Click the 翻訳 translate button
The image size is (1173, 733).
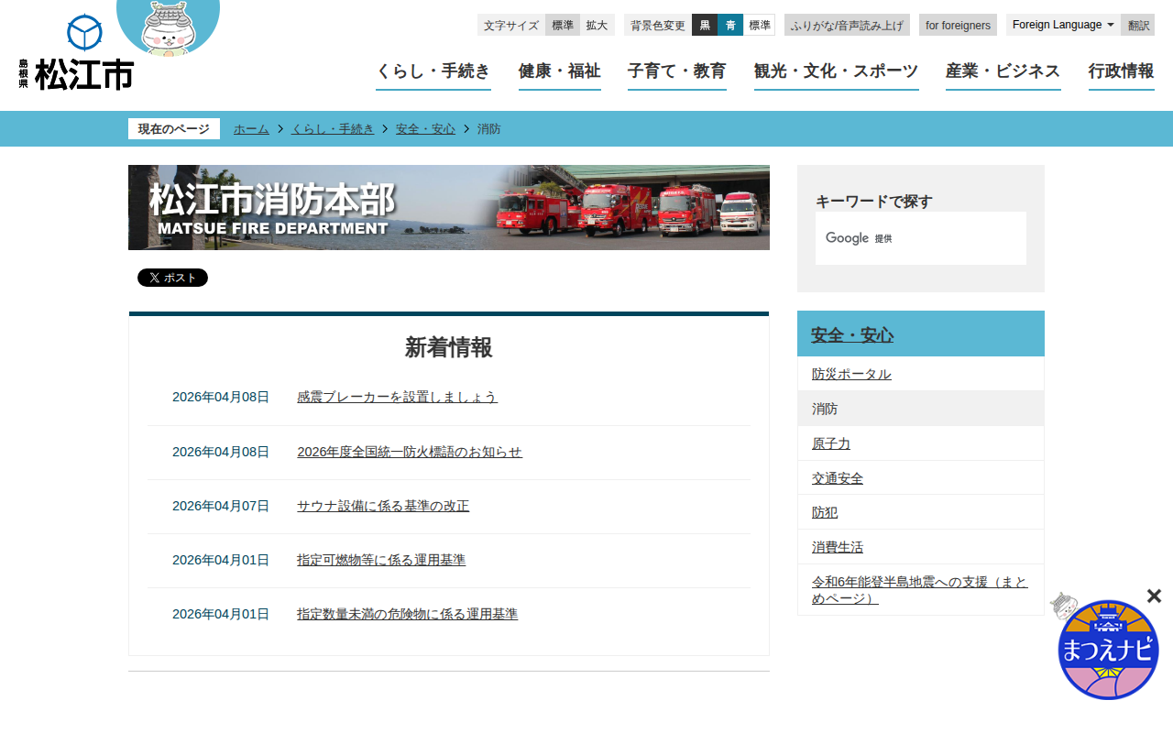pos(1138,25)
